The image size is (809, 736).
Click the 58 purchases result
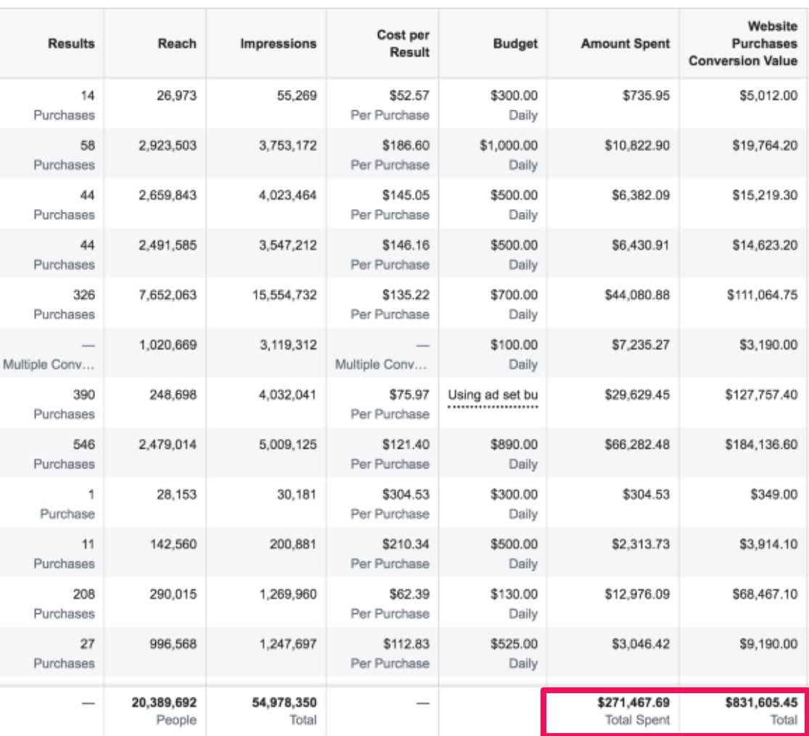[x=87, y=146]
